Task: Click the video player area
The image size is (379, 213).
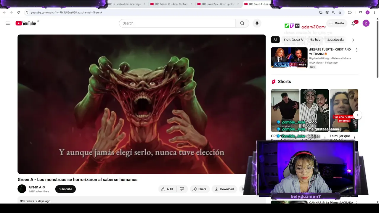Action: (x=142, y=104)
